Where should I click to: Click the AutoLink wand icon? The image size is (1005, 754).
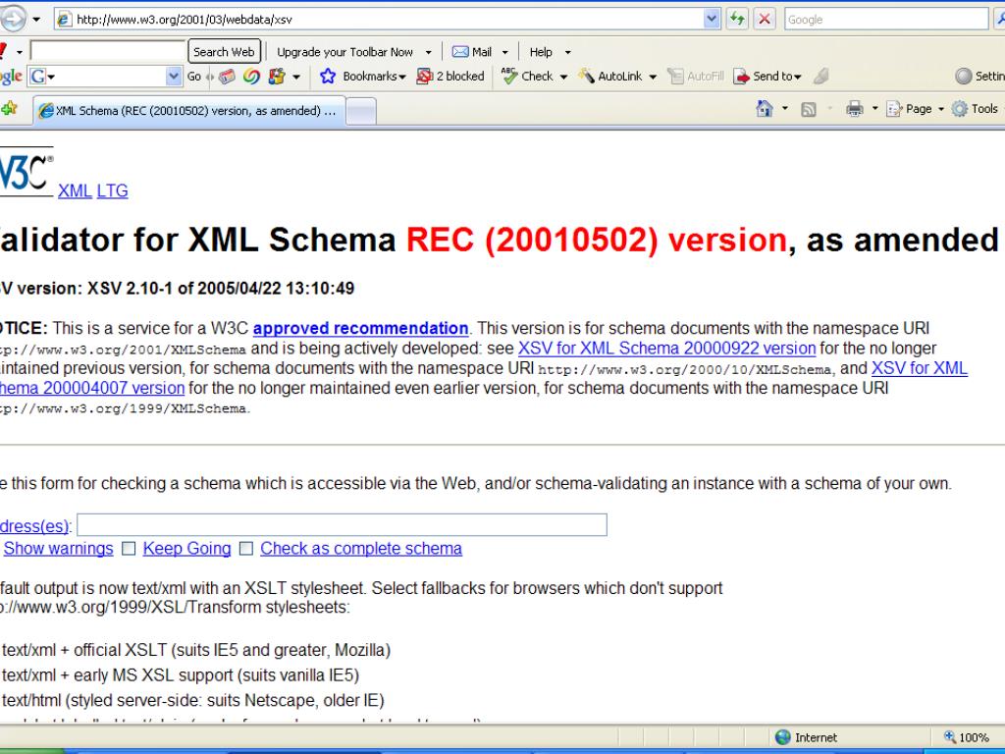[586, 77]
